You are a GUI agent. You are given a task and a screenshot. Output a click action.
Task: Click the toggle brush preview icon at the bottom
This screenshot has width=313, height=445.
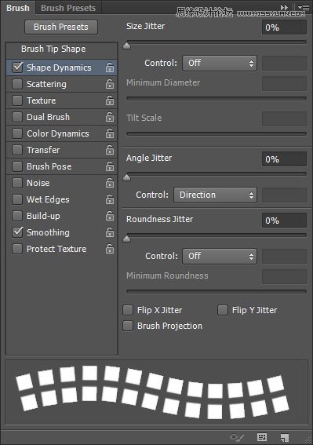click(237, 437)
